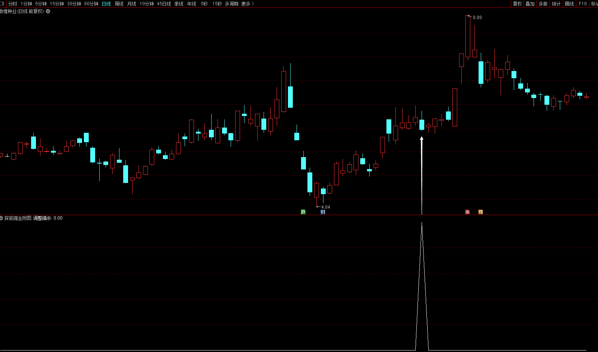
Task: Select the 60分钟 period tab
Action: tap(91, 4)
